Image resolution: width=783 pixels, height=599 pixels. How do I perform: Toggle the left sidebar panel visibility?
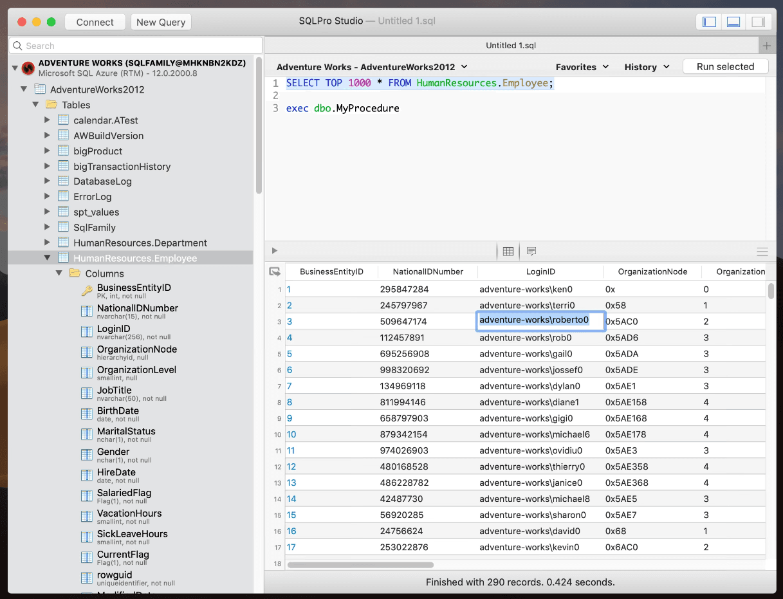[708, 21]
